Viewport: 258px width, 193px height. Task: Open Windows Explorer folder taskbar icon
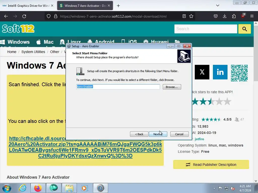pos(69,188)
